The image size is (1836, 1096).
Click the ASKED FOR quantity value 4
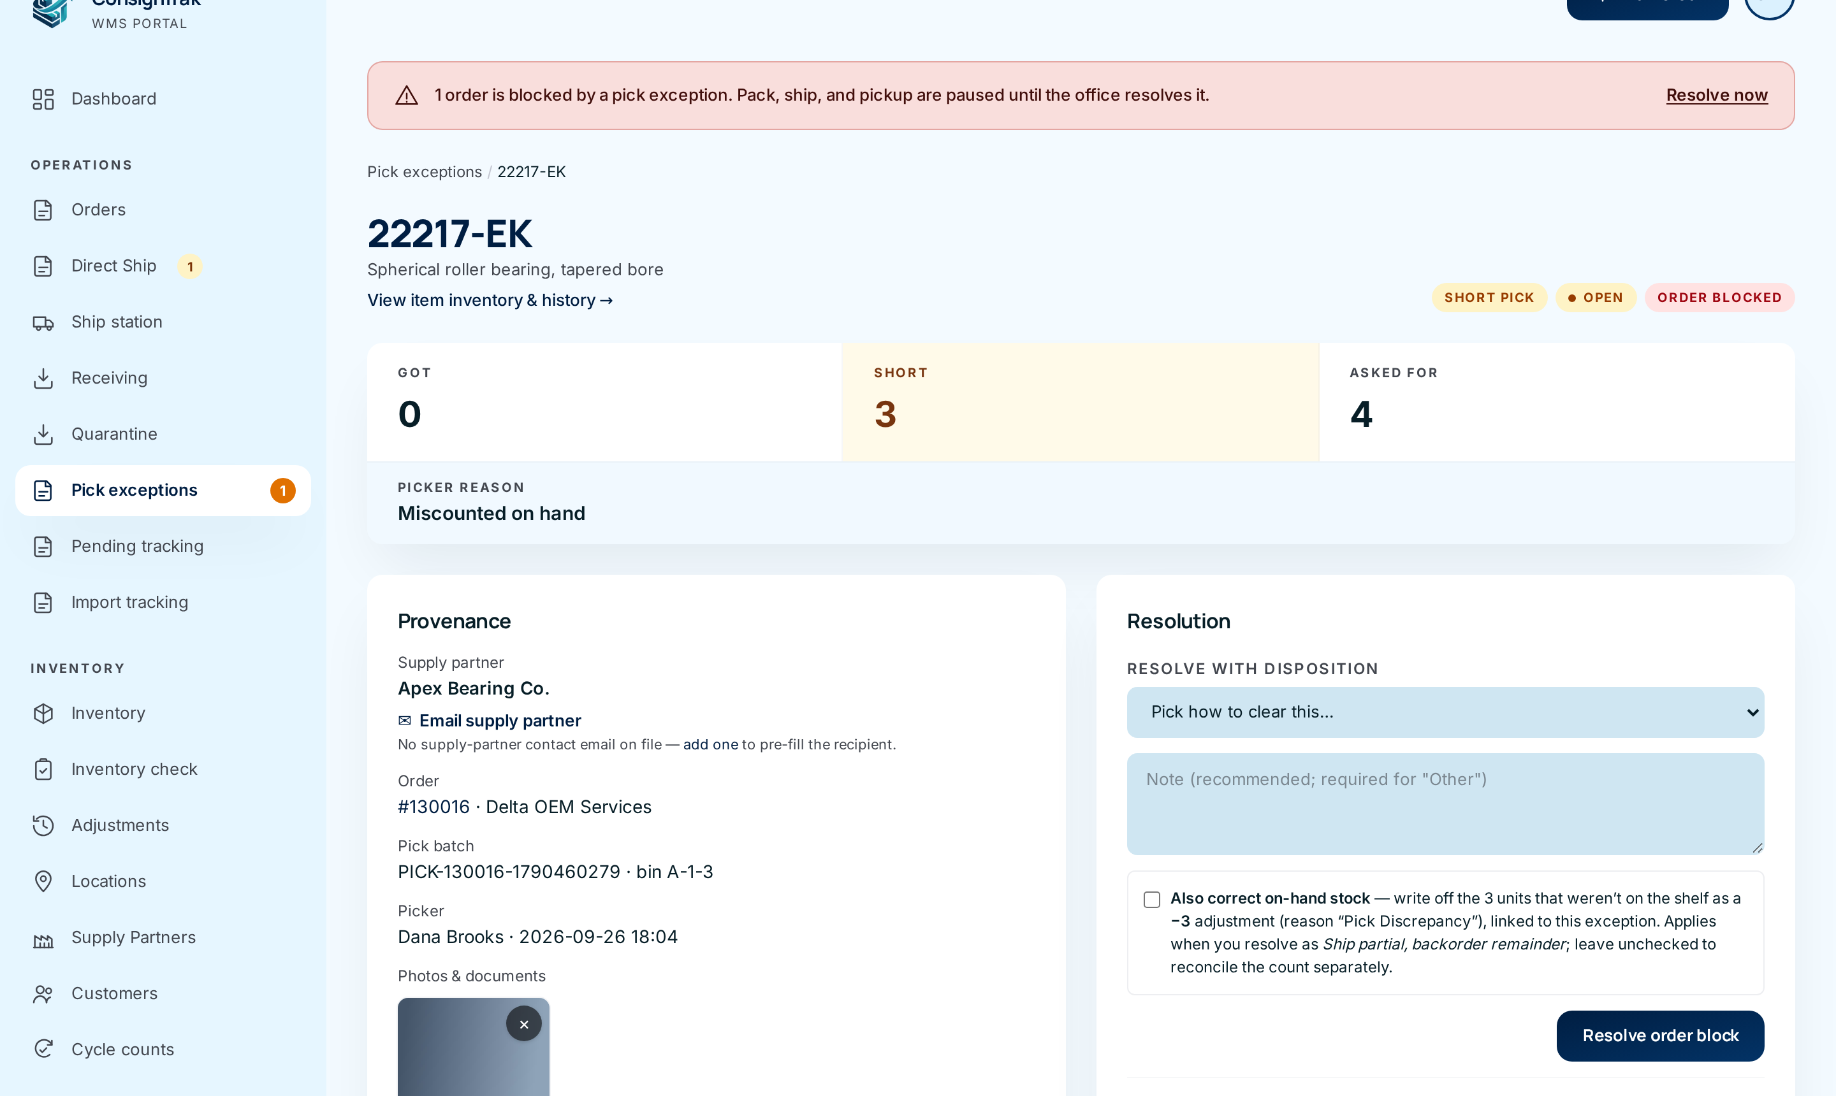pos(1361,414)
